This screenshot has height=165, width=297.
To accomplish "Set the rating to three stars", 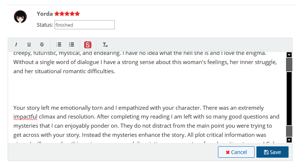I will (x=67, y=14).
